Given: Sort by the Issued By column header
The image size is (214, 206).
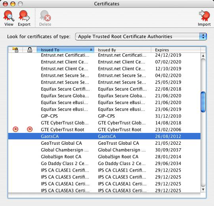Looking at the screenshot, I should 122,50.
